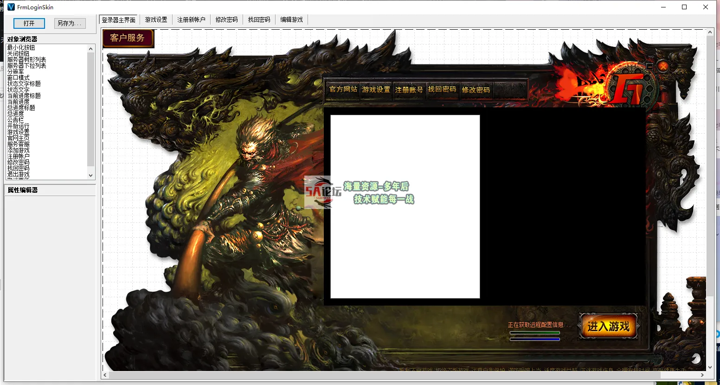Switch to the 编辑游戏 tab

291,20
